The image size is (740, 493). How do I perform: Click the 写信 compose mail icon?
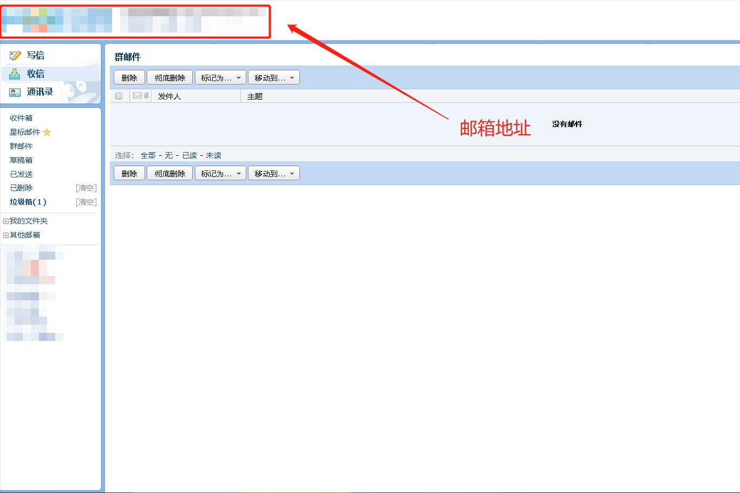(x=15, y=55)
